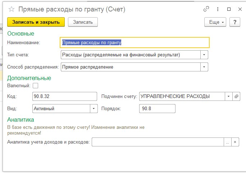Expand the Тип счета dropdown
Viewport: 246px width, 173px height.
(204, 55)
